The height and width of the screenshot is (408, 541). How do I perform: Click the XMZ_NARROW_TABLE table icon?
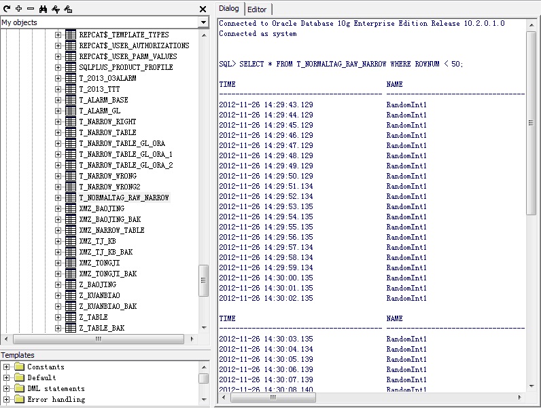click(71, 230)
